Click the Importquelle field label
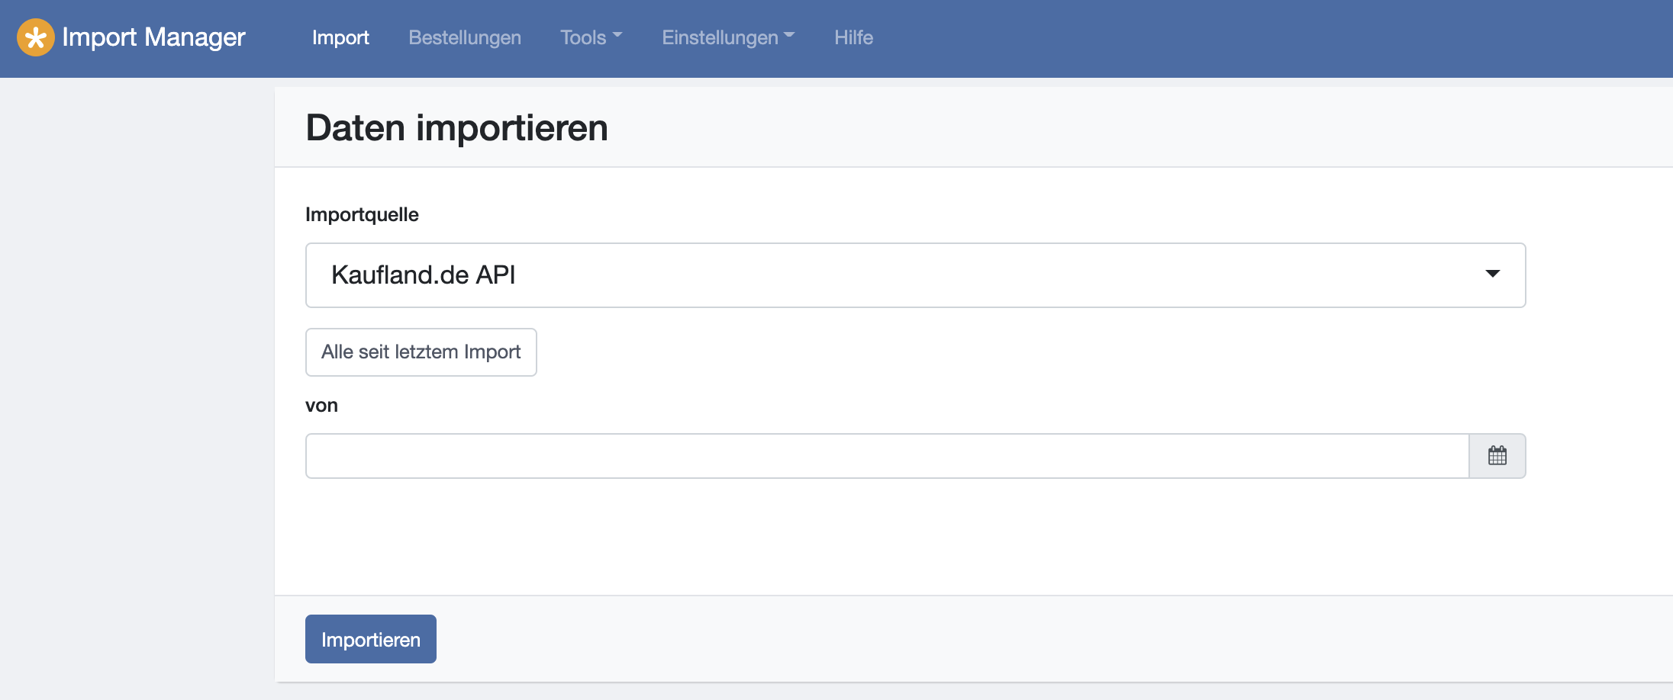This screenshot has height=700, width=1673. pos(362,214)
